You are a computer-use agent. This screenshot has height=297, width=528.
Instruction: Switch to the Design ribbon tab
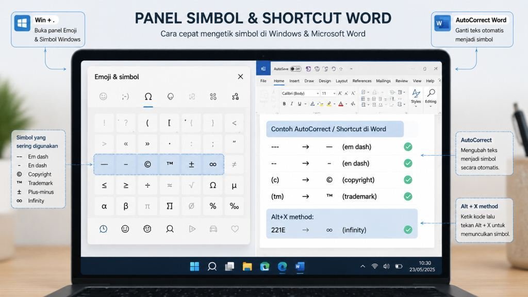pyautogui.click(x=325, y=81)
